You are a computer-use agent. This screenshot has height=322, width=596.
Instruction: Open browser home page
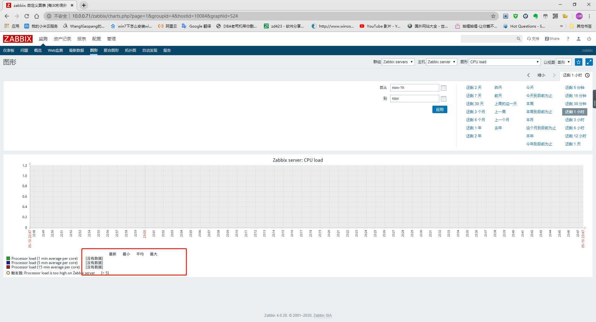pos(37,16)
